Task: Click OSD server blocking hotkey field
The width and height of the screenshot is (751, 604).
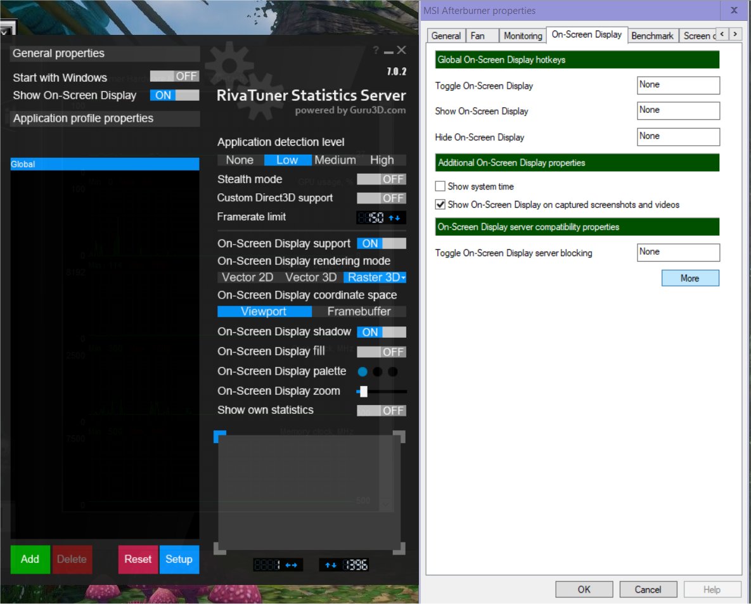Action: click(x=678, y=252)
